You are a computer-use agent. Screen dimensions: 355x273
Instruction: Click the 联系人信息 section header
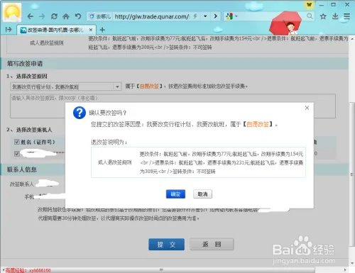[x=22, y=169]
